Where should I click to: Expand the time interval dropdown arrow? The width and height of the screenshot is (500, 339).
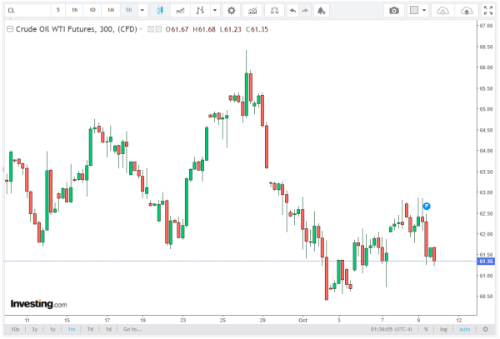click(142, 11)
